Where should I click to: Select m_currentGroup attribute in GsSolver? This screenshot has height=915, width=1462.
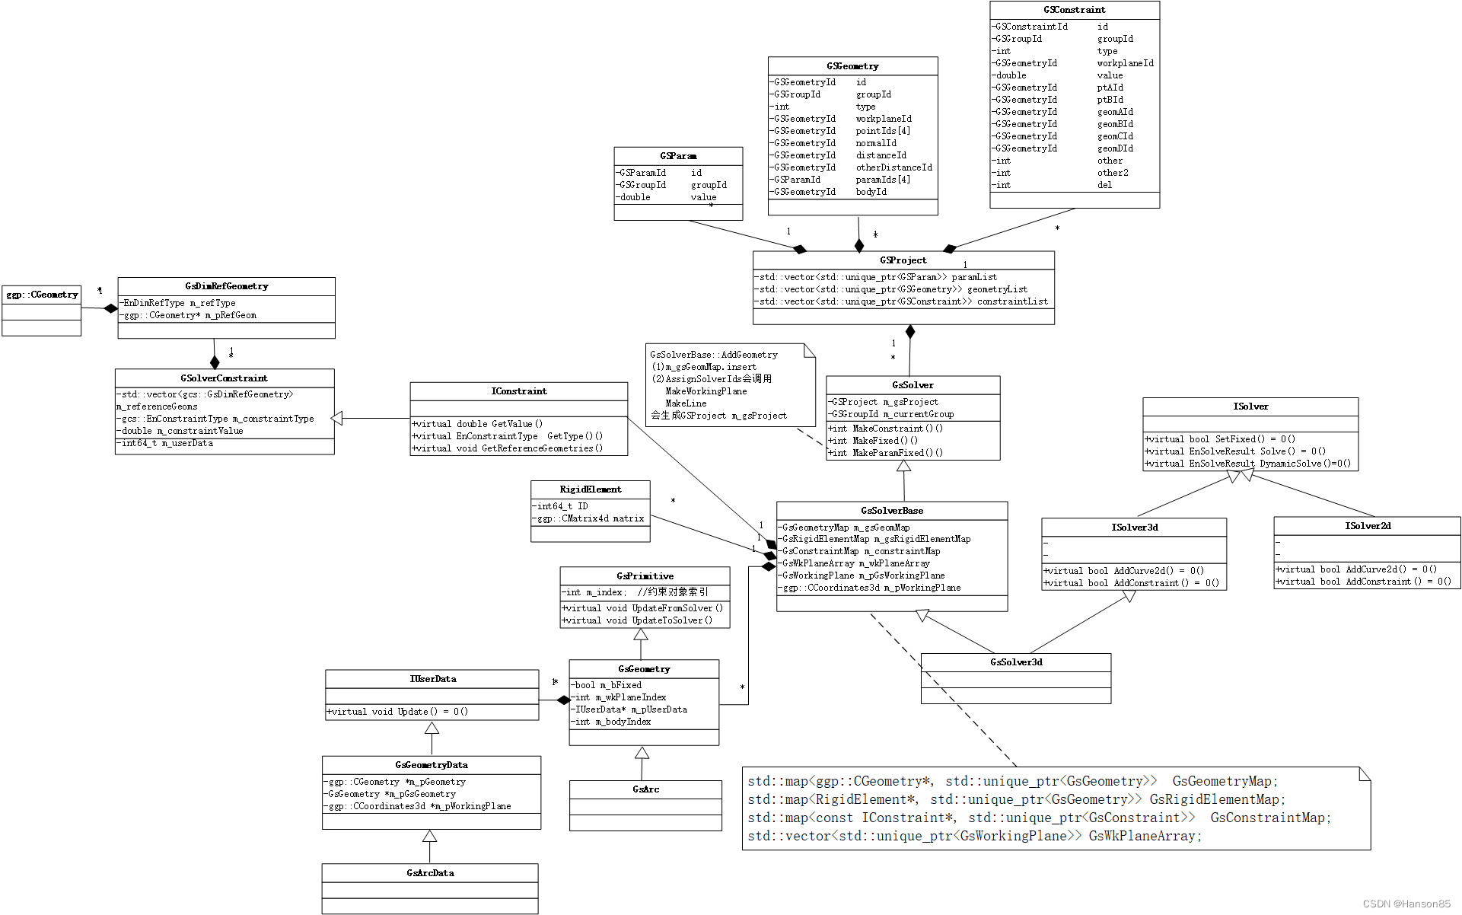(891, 414)
